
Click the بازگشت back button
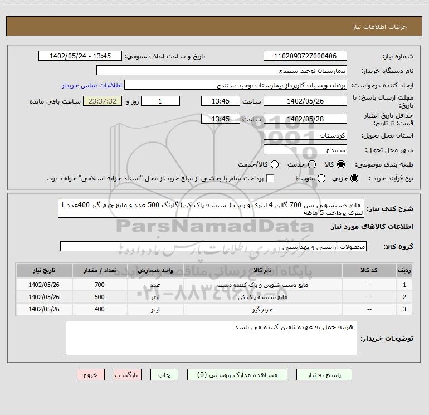(x=128, y=375)
